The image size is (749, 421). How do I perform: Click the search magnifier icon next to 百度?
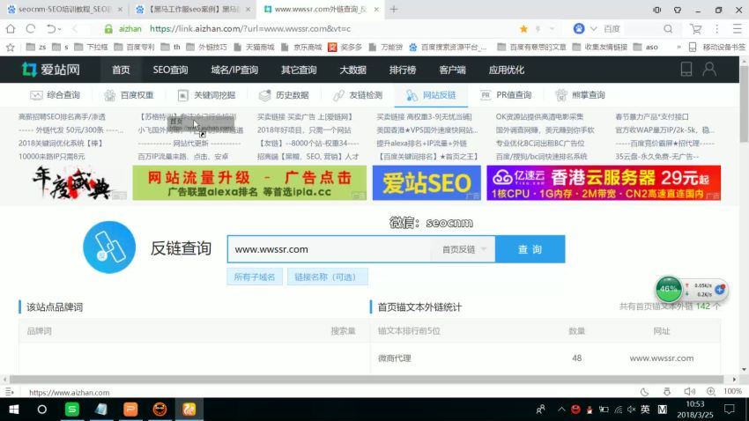pyautogui.click(x=668, y=29)
